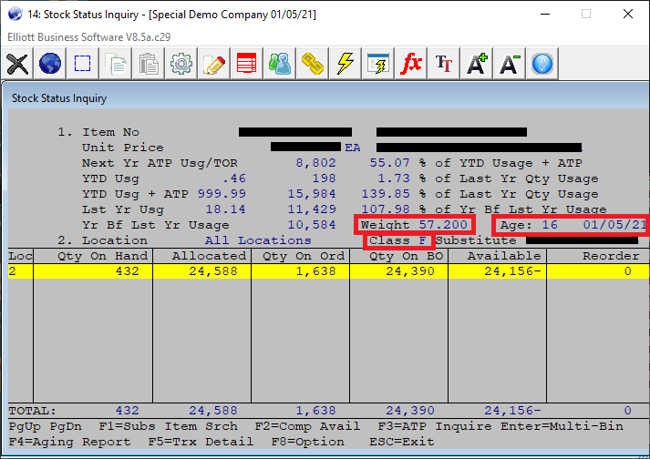
Task: Click the yellow lightning bolt icon
Action: 346,64
